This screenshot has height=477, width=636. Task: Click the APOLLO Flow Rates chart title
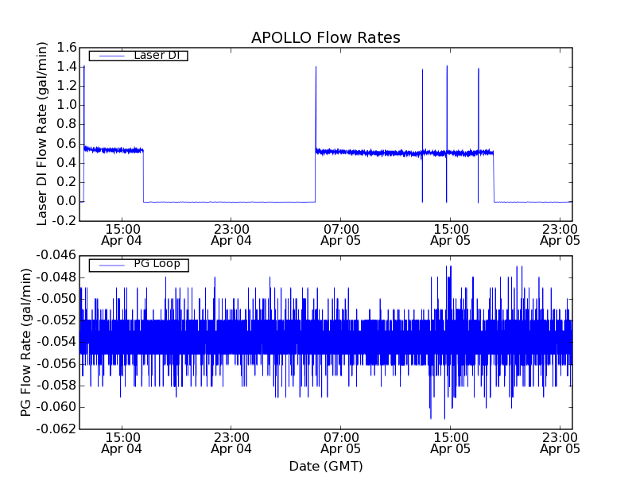[325, 37]
